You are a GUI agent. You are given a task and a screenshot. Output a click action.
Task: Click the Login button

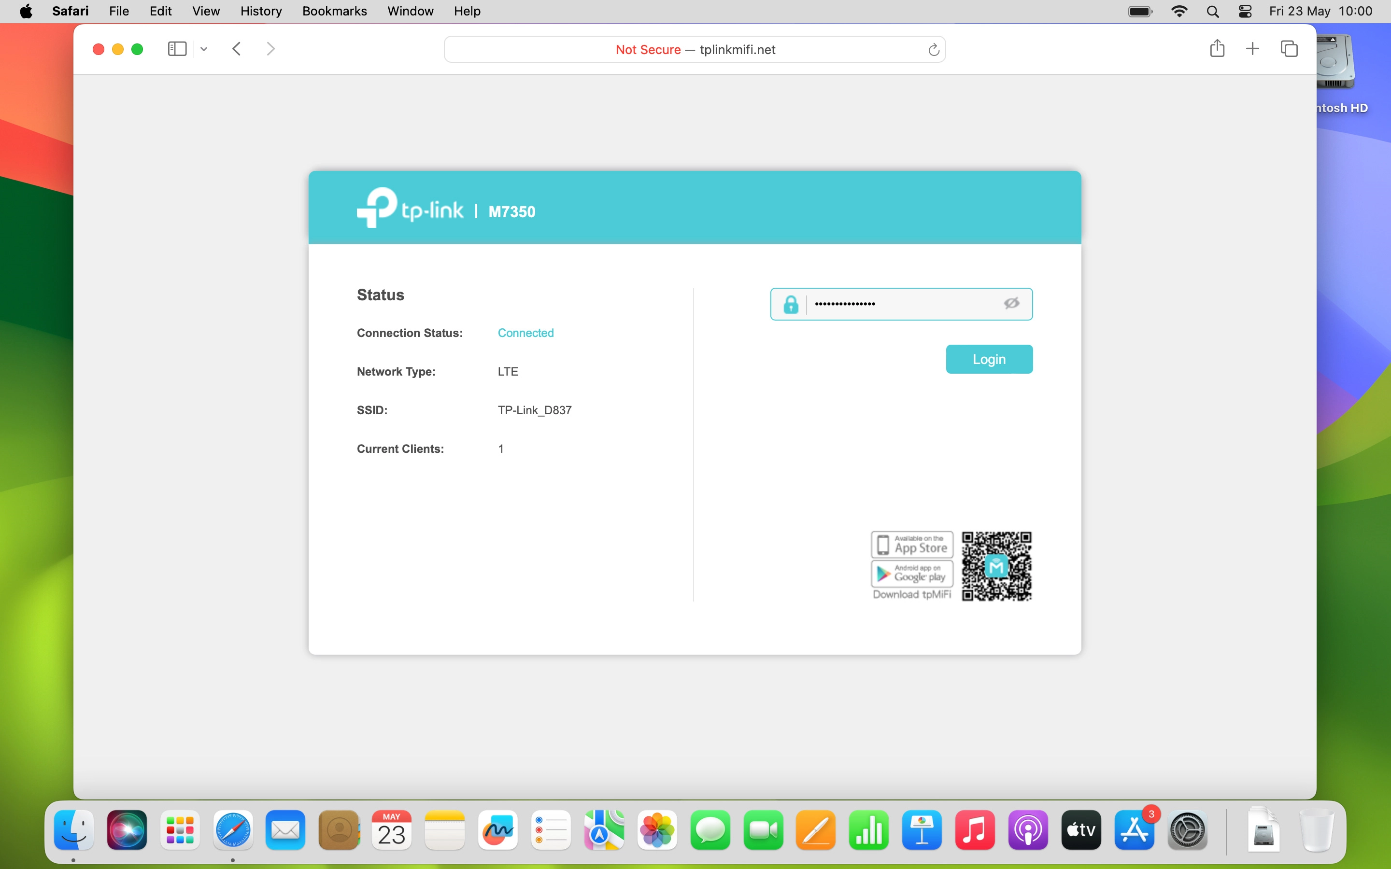[989, 359]
